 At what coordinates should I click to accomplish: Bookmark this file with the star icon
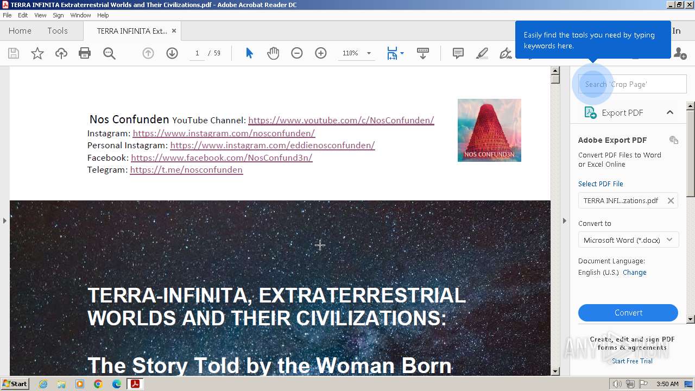pos(37,53)
